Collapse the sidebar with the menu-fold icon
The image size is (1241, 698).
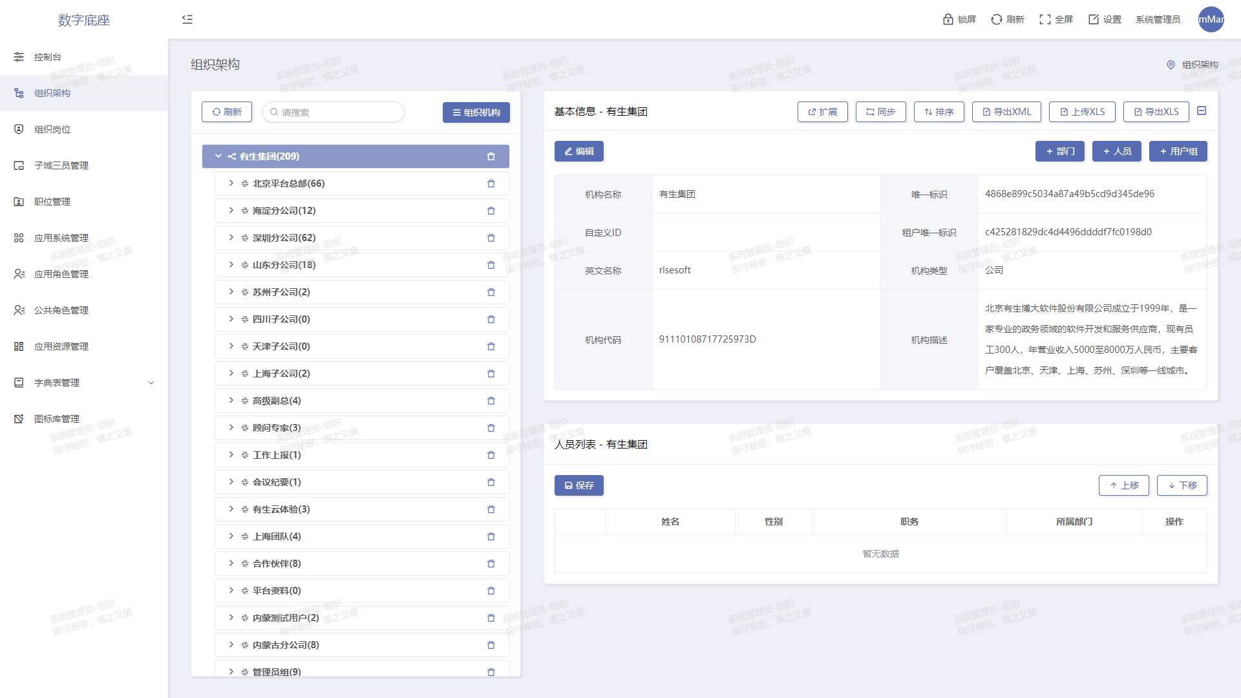coord(187,19)
